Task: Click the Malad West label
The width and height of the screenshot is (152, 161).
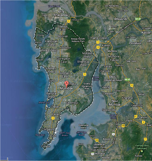Action: pos(49,50)
